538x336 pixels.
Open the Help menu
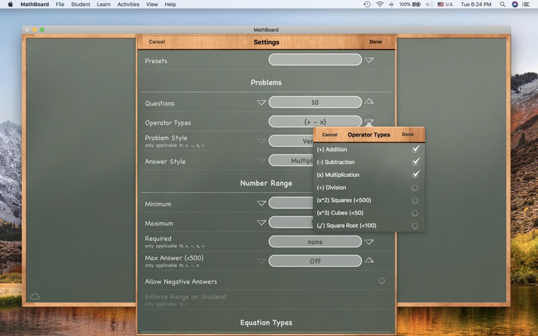click(x=170, y=5)
